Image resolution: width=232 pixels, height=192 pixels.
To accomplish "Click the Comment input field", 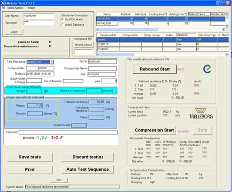I will tap(68, 132).
